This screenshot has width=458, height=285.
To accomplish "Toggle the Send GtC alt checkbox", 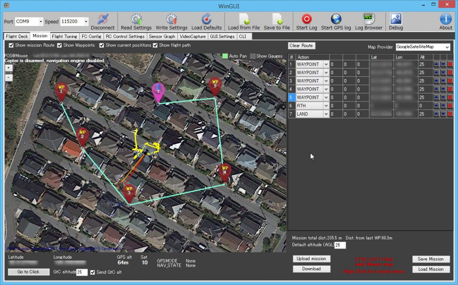I will coord(93,272).
